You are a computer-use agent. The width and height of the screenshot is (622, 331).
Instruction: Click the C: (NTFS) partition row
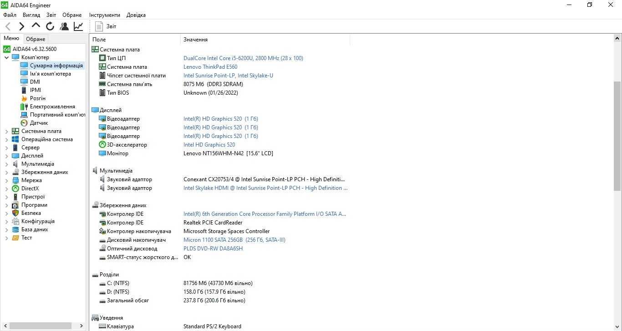click(220, 283)
